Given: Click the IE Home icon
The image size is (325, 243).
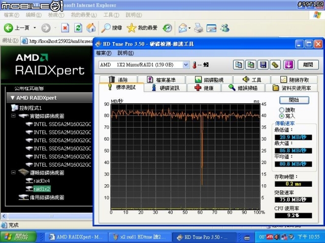Looking at the screenshot, I should (91, 28).
